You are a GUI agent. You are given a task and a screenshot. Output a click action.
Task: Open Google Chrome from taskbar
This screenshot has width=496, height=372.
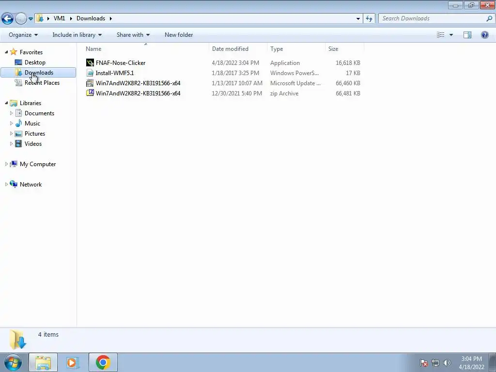[103, 362]
